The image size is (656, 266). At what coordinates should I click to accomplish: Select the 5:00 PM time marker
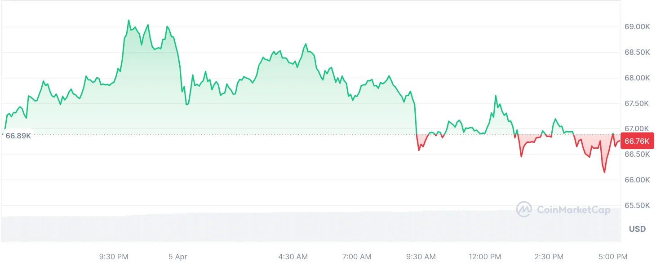click(613, 257)
